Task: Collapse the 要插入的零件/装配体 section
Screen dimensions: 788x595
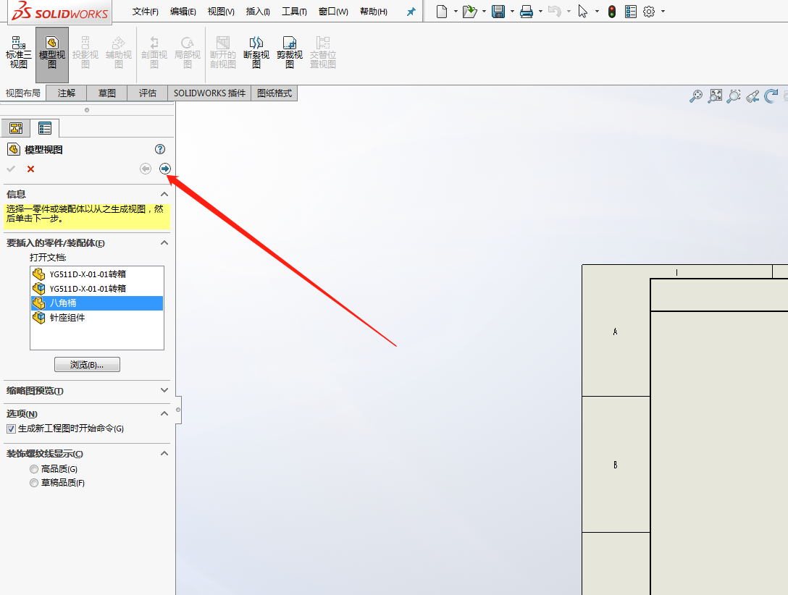Action: 164,243
